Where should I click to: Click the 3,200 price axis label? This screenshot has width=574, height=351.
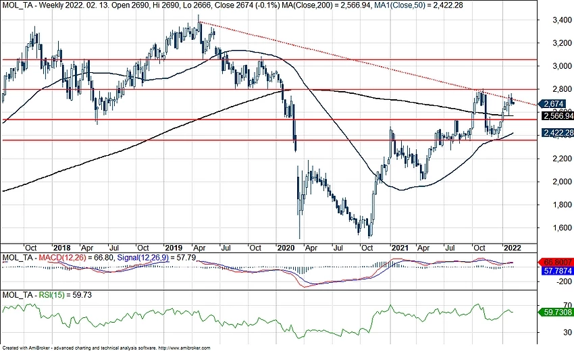(562, 43)
